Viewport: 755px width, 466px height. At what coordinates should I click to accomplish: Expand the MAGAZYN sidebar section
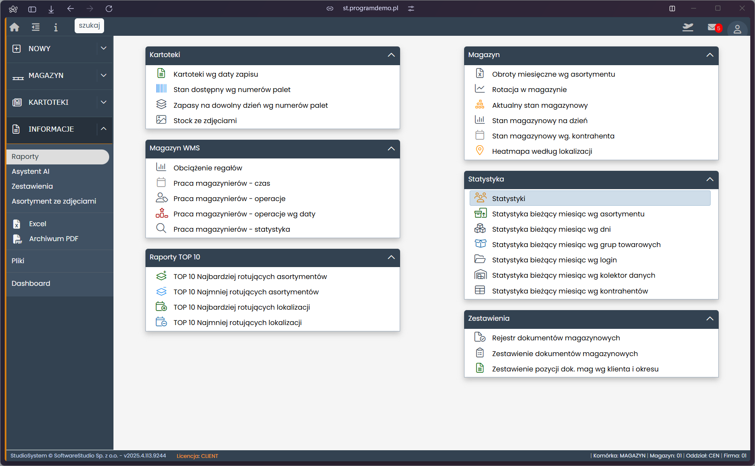click(103, 75)
